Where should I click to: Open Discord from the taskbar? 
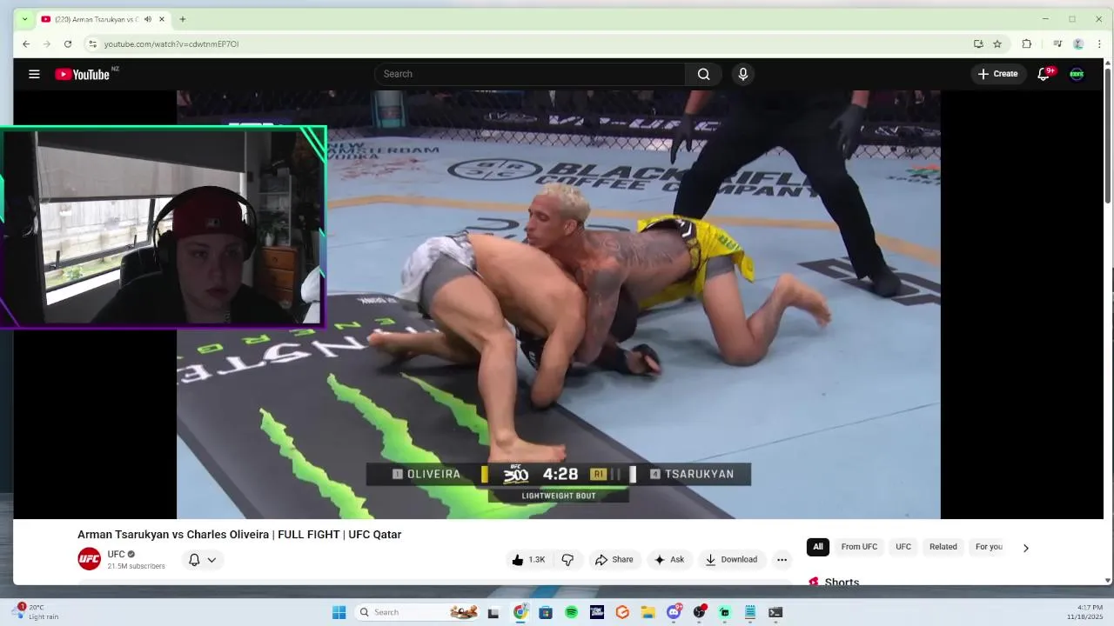tap(674, 612)
